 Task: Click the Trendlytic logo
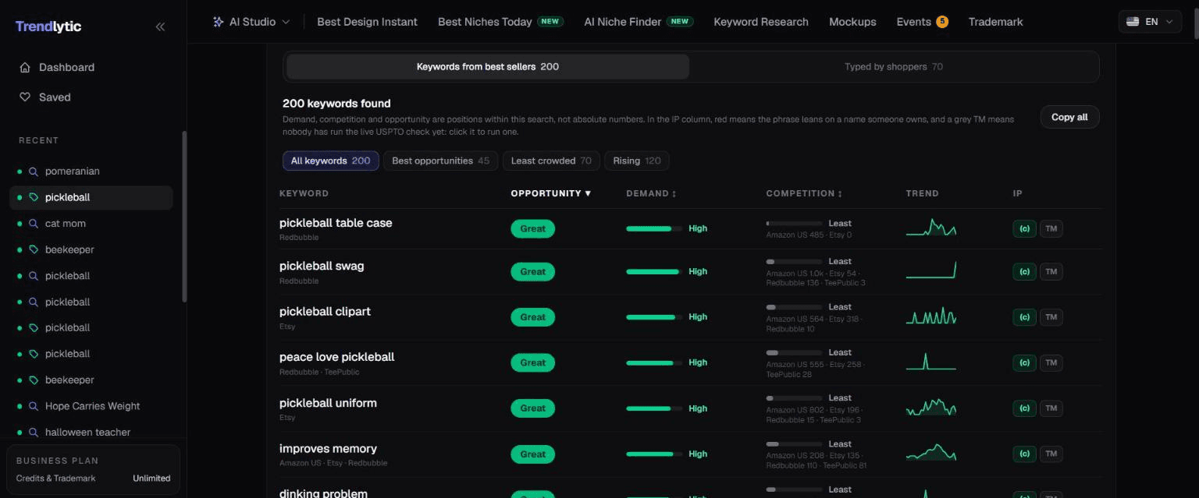tap(48, 26)
